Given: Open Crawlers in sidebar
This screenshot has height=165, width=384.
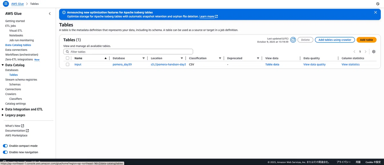Looking at the screenshot, I should click(11, 94).
